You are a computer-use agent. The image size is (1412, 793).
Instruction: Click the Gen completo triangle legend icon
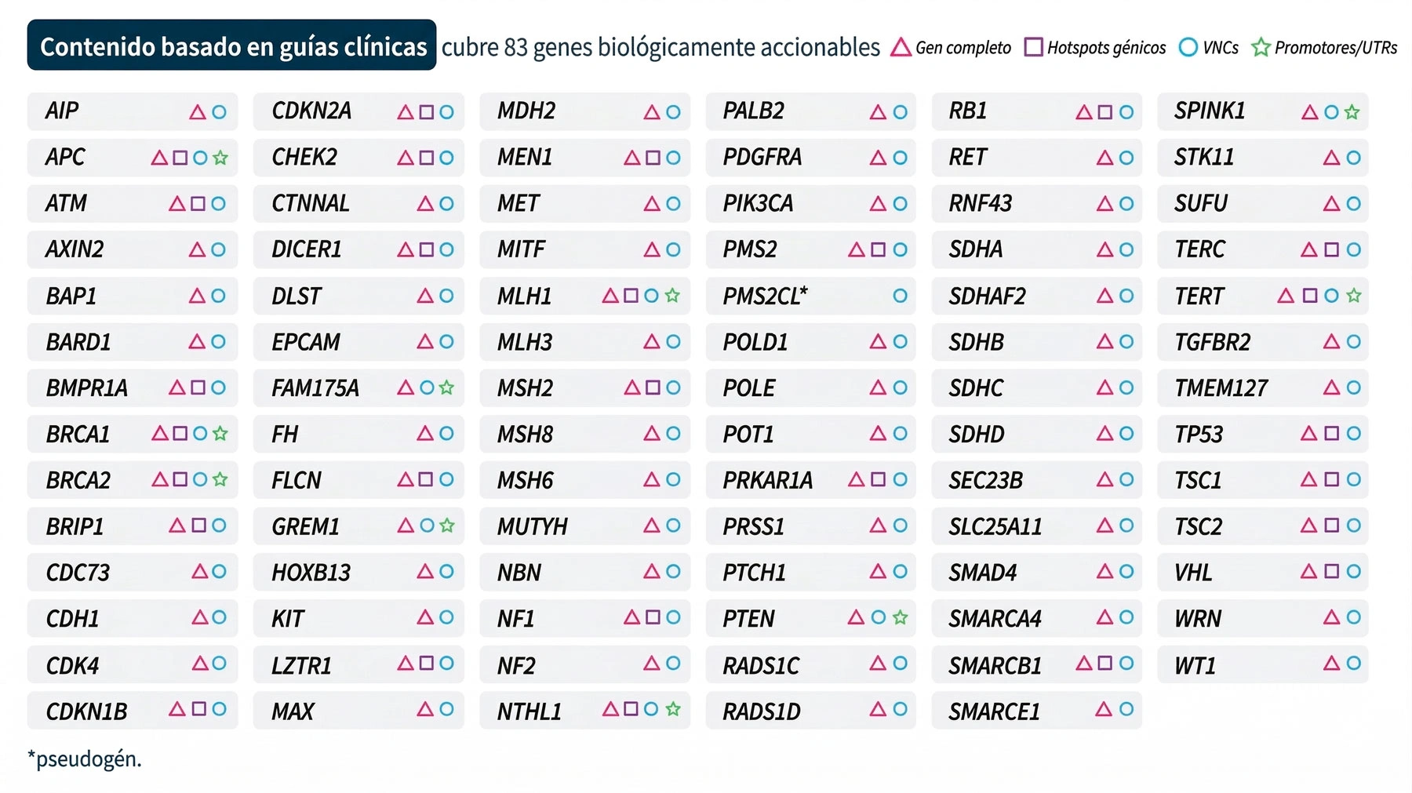[901, 47]
